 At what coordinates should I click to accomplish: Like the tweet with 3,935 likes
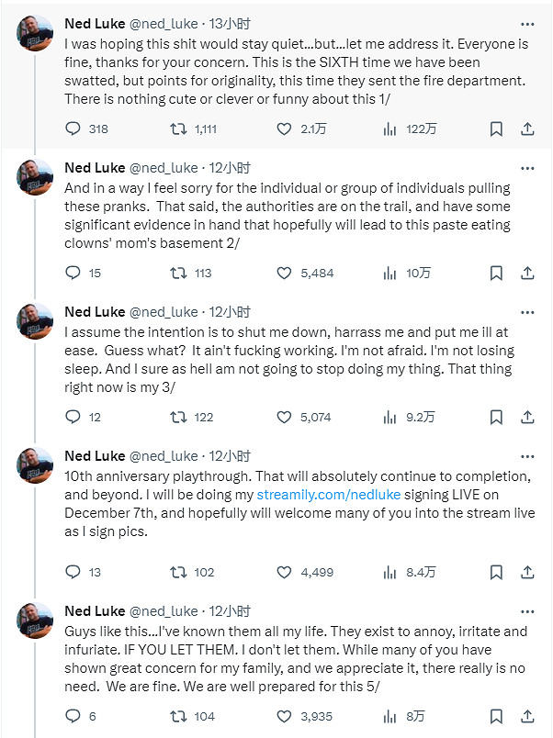[x=285, y=716]
